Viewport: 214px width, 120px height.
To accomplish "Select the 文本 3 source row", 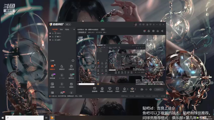I will 62,33.
